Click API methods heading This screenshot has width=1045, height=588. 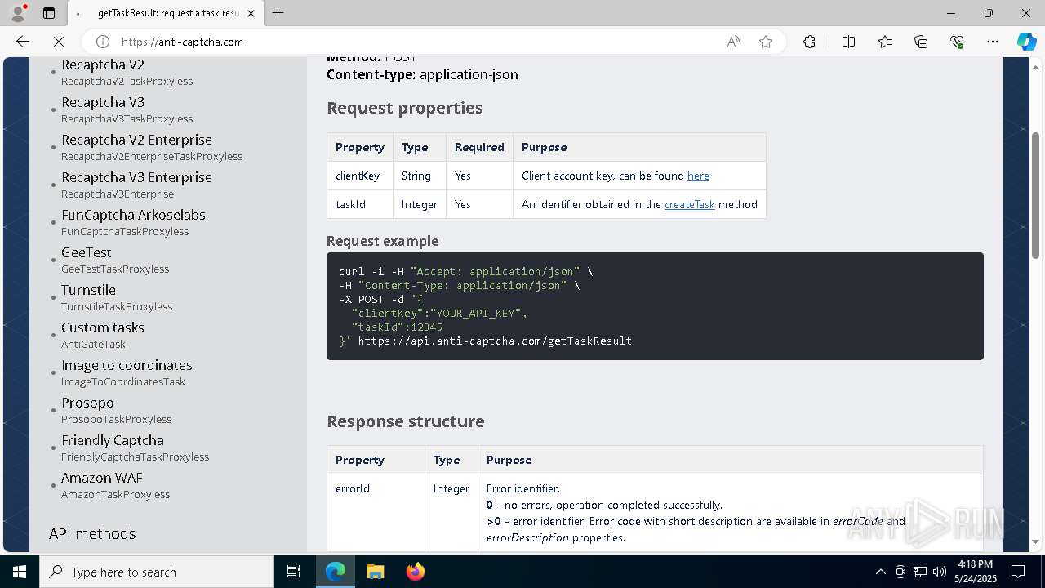[x=92, y=533]
